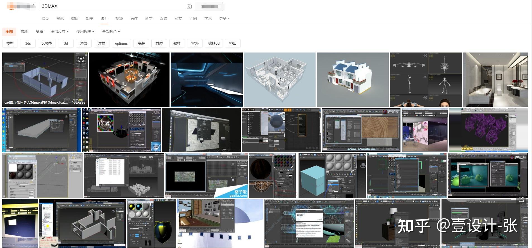The width and height of the screenshot is (532, 248).
Task: Open the purple spiral staircase thumbnail
Action: click(x=488, y=130)
